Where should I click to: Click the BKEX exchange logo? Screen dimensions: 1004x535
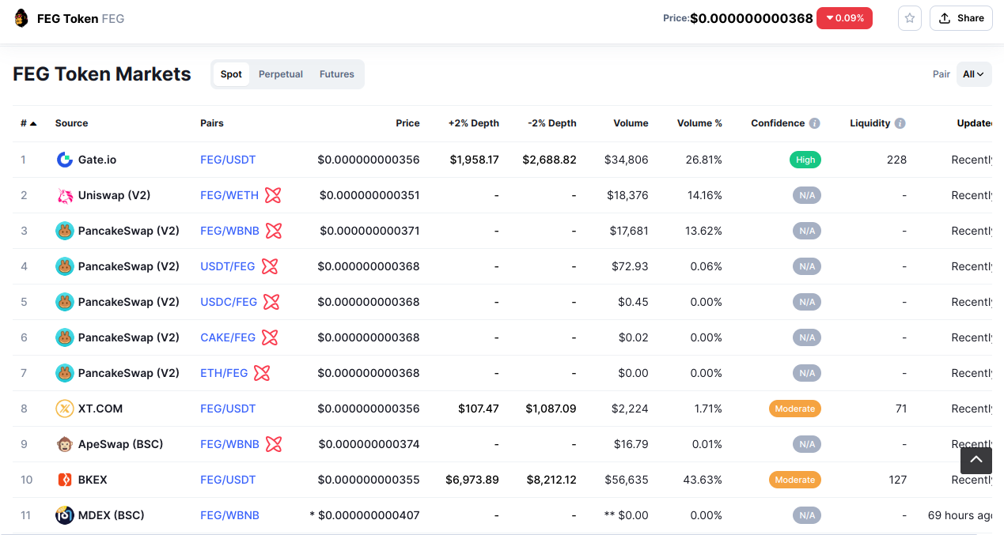pos(65,480)
